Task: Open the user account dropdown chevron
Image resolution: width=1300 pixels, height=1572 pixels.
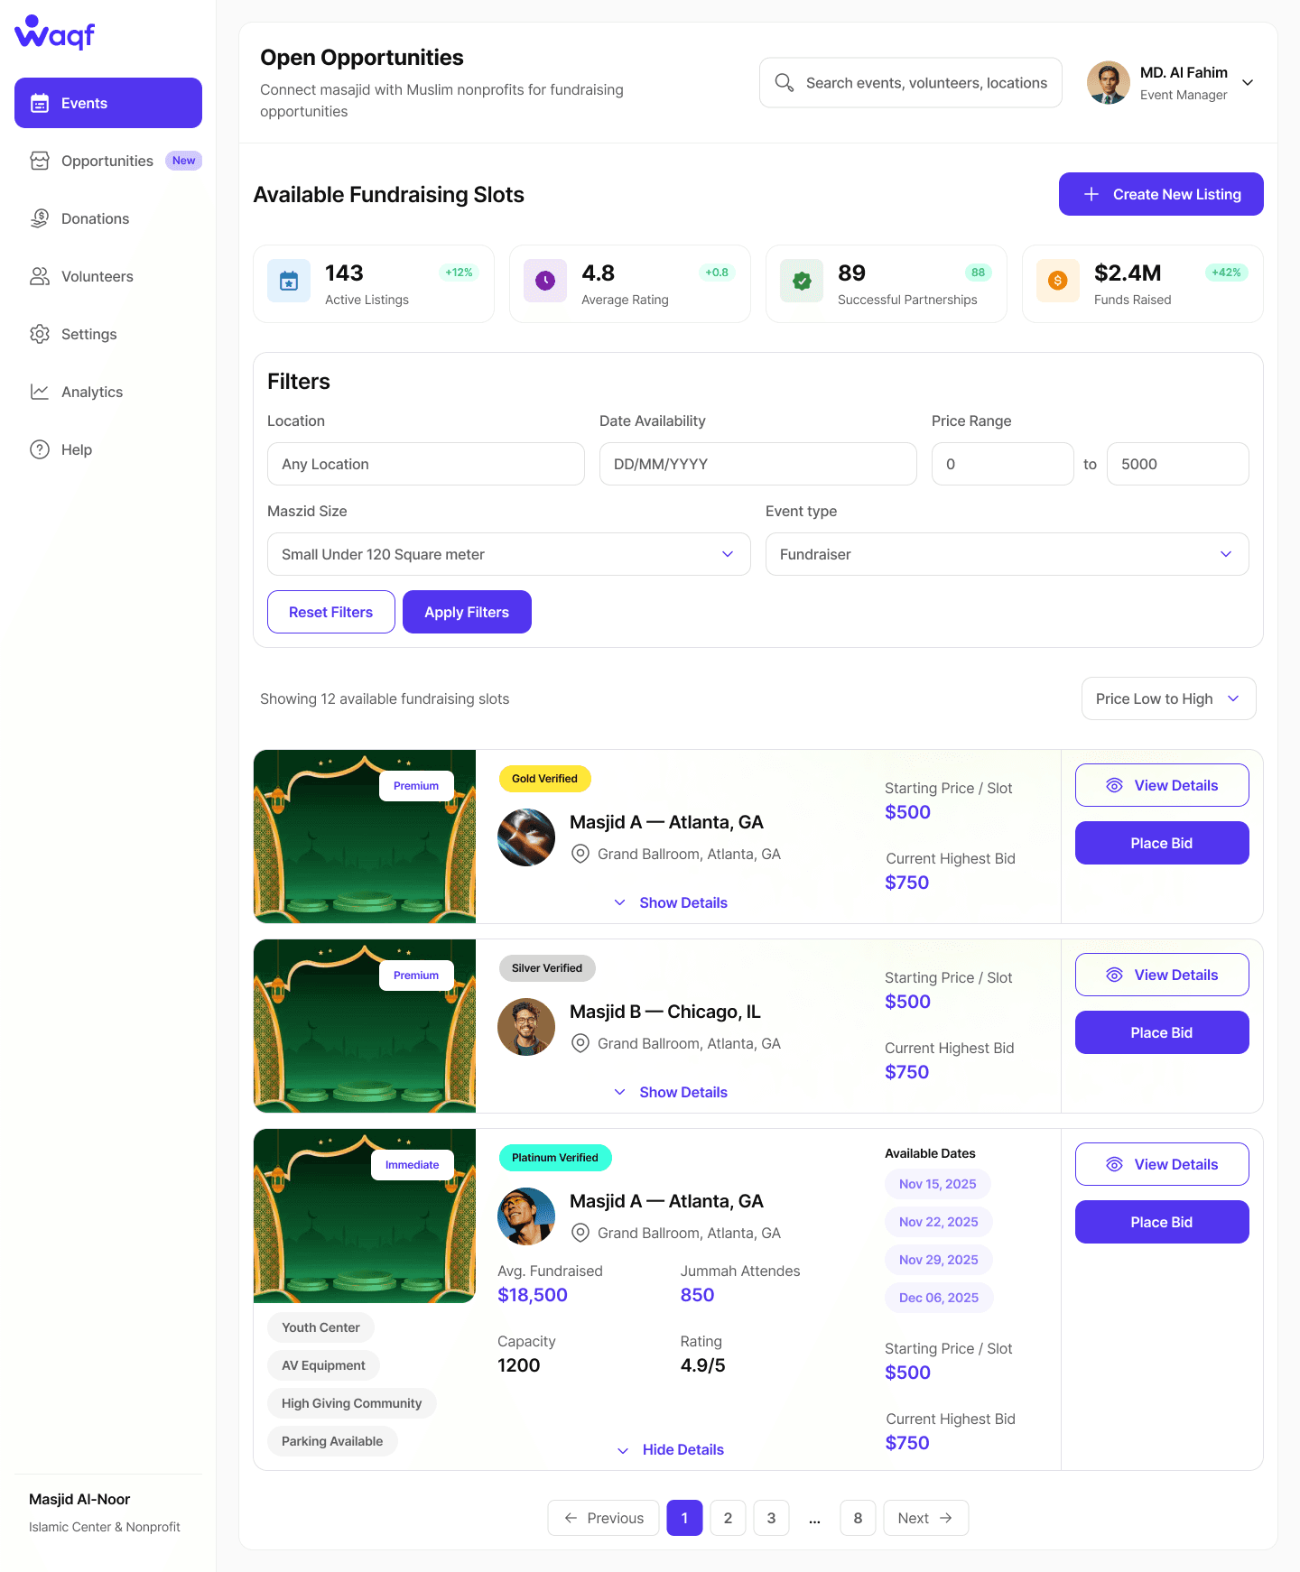Action: click(1248, 83)
